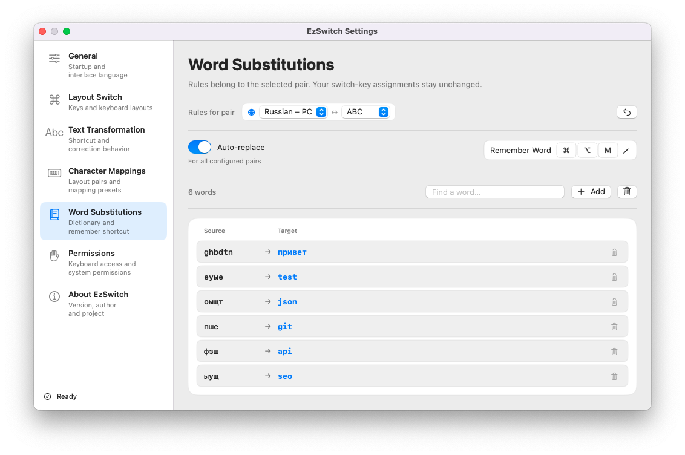Click the Remember Word label

coord(520,150)
